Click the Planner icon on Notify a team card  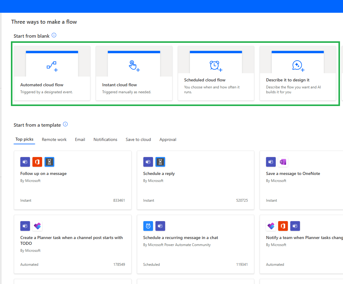pos(271,226)
